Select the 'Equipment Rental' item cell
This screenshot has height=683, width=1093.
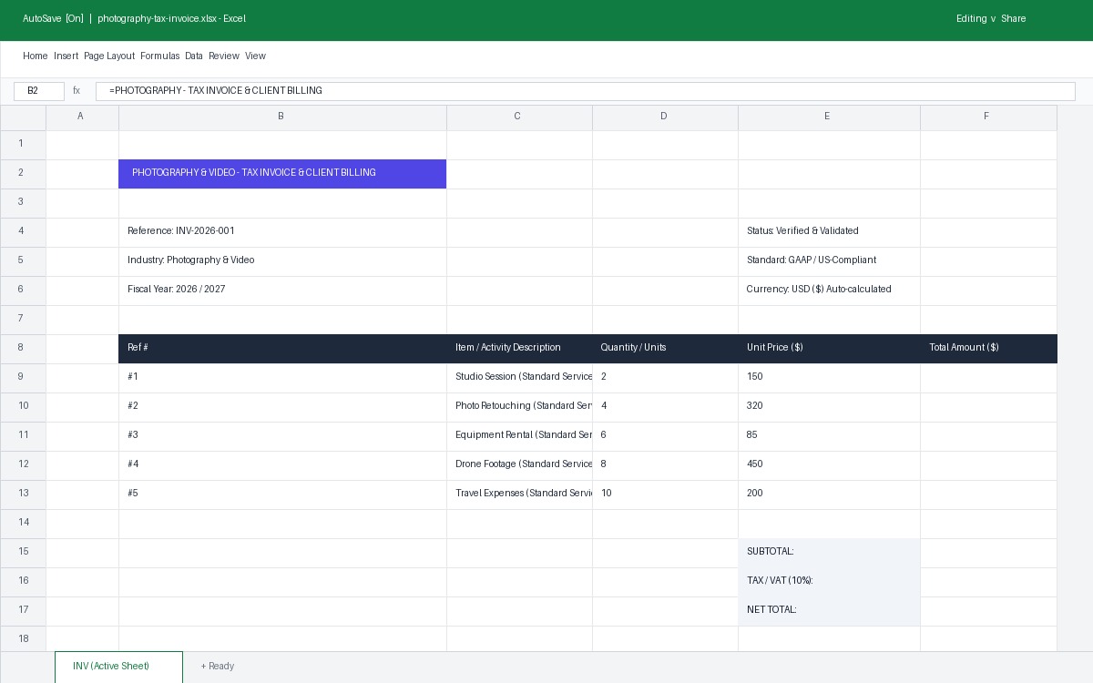point(519,436)
